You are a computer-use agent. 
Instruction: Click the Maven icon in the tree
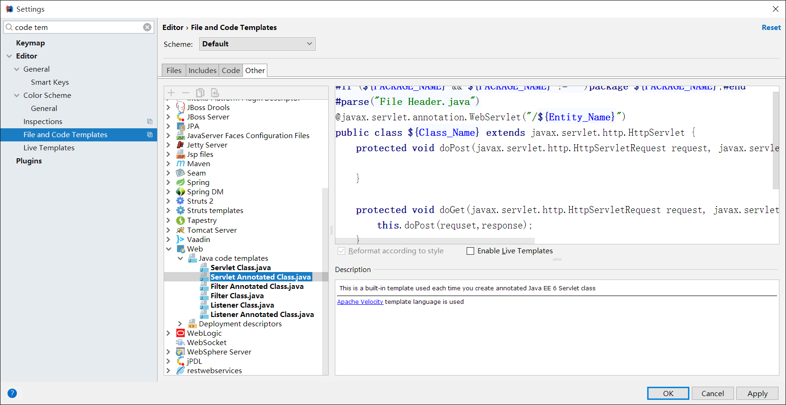(x=181, y=163)
